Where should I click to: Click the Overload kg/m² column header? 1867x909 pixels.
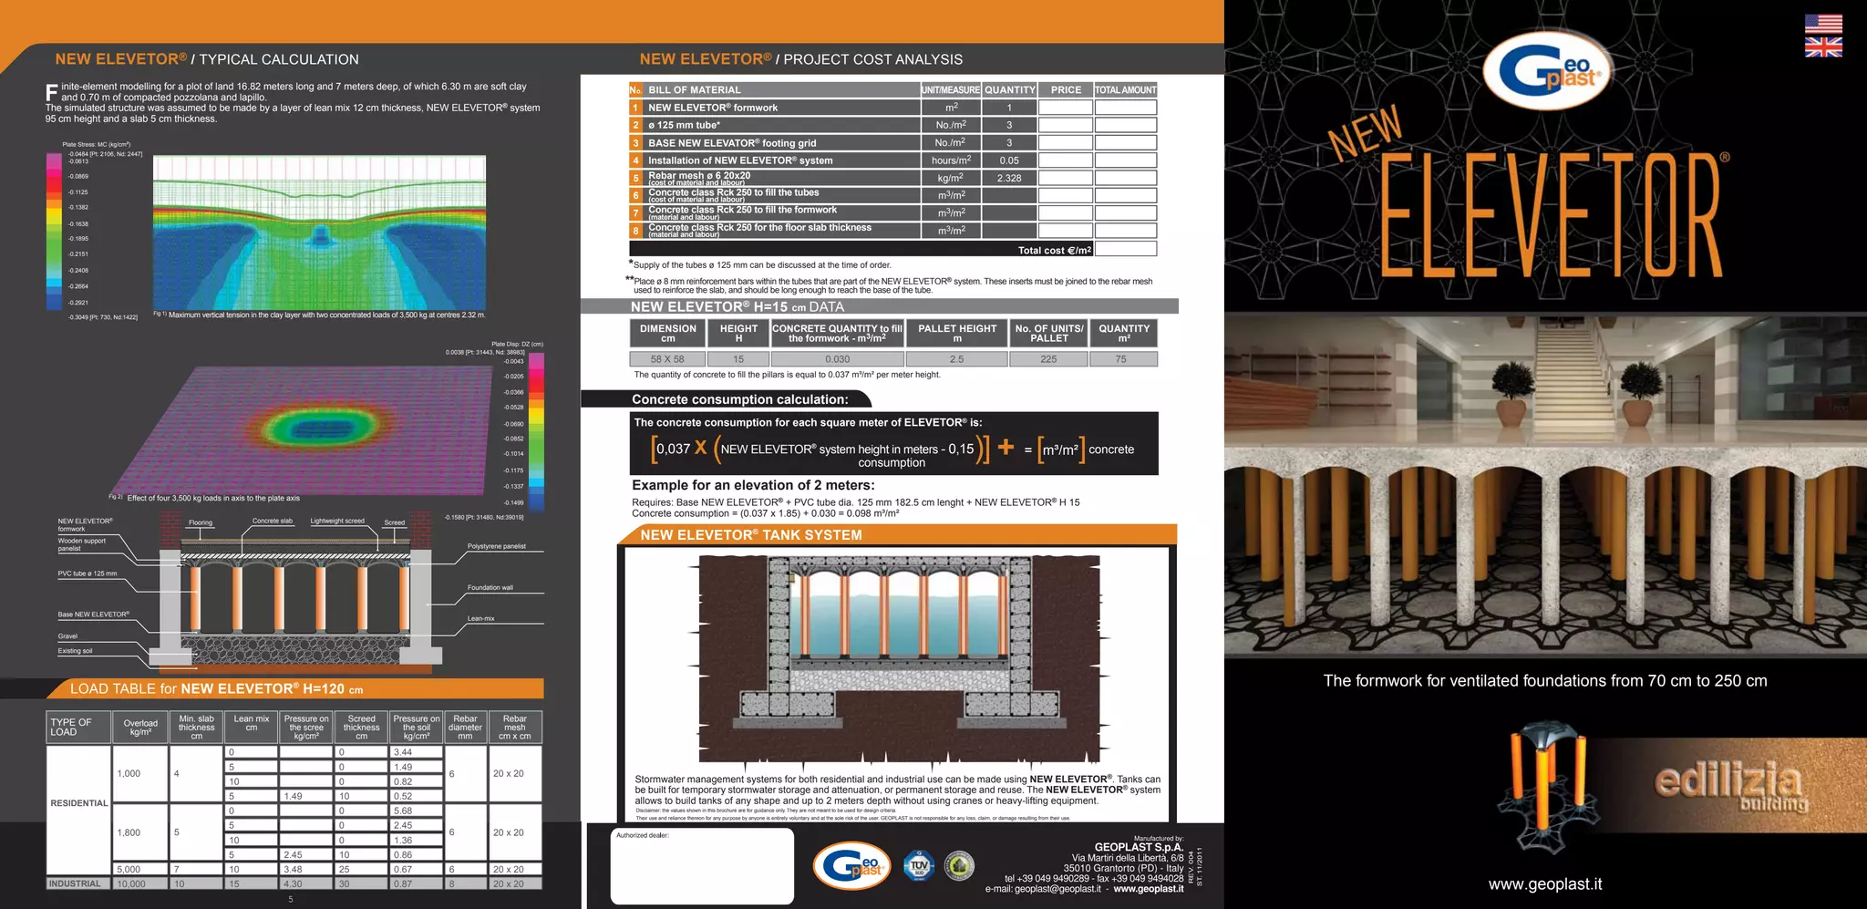click(x=140, y=727)
